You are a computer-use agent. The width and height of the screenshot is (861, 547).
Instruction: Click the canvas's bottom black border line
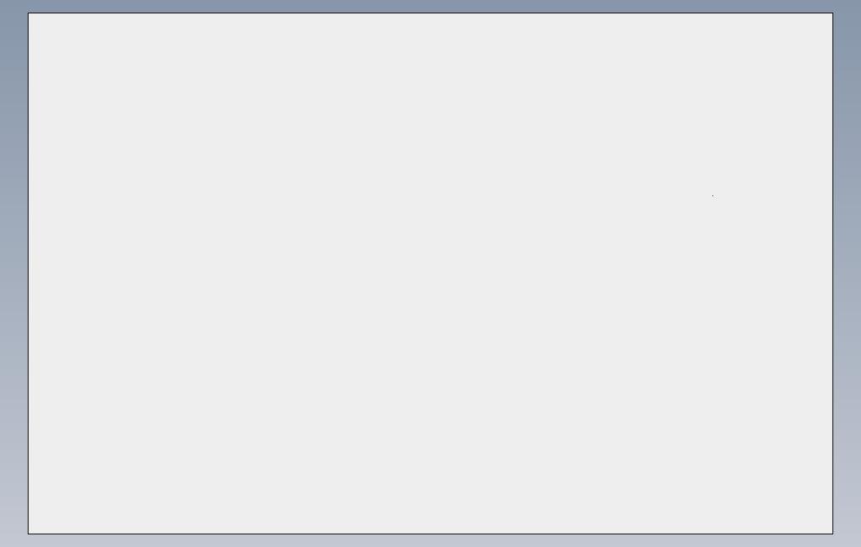click(430, 534)
